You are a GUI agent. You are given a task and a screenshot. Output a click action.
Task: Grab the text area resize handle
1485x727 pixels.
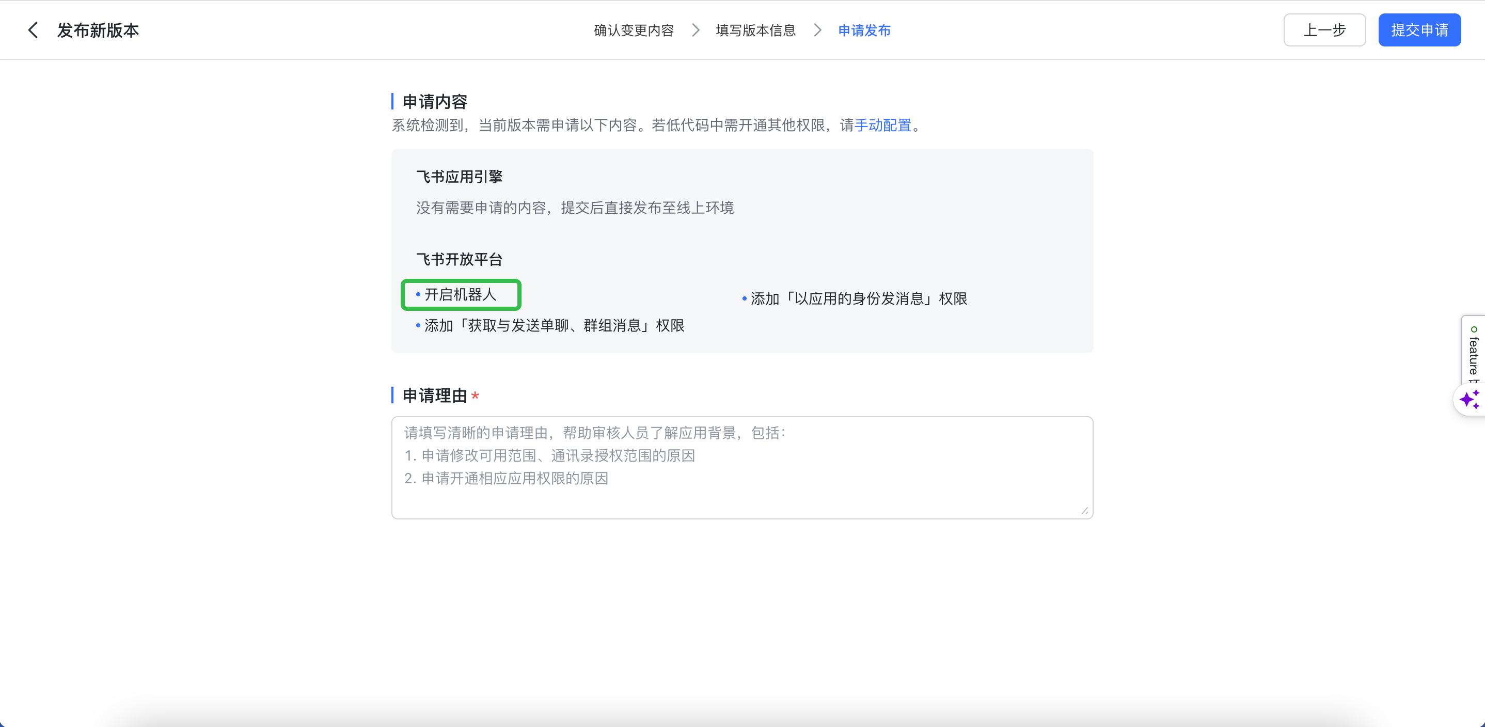point(1084,510)
